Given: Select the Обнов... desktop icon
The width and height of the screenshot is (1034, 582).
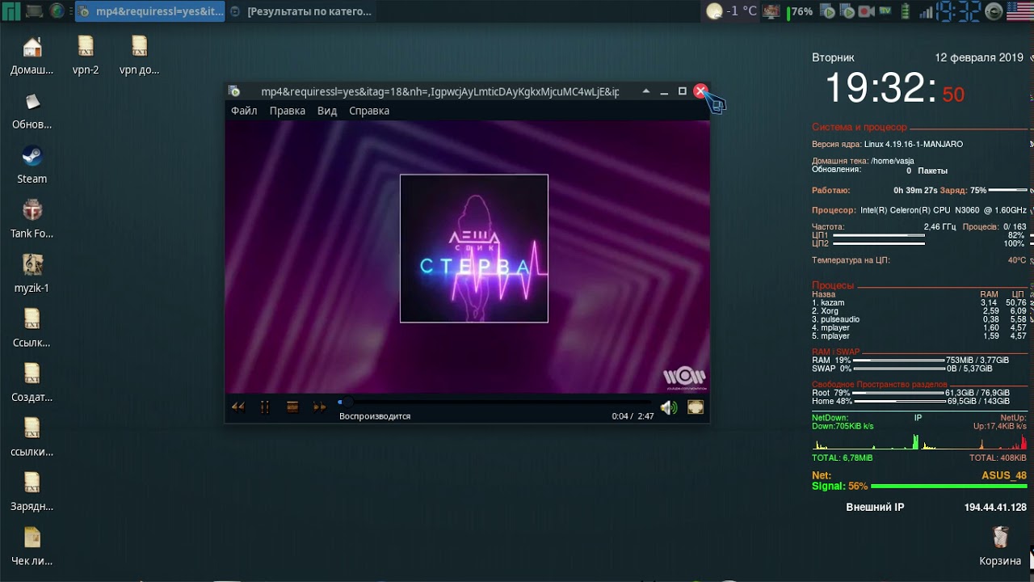Looking at the screenshot, I should 32,111.
